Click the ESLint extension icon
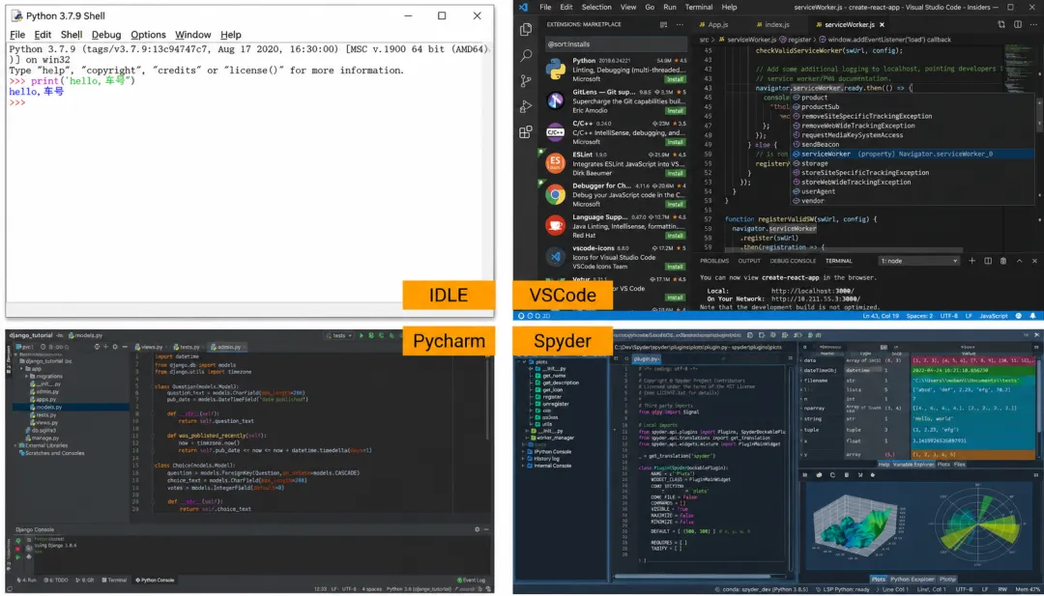The image size is (1044, 596). coord(555,163)
